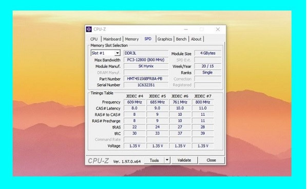Select the PC3-12800 (800 MHz) bandwidth value
This screenshot has height=189, width=308.
pyautogui.click(x=146, y=60)
